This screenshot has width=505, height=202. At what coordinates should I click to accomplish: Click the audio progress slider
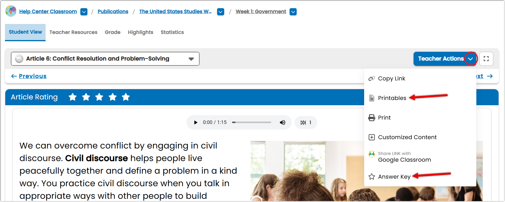(252, 122)
